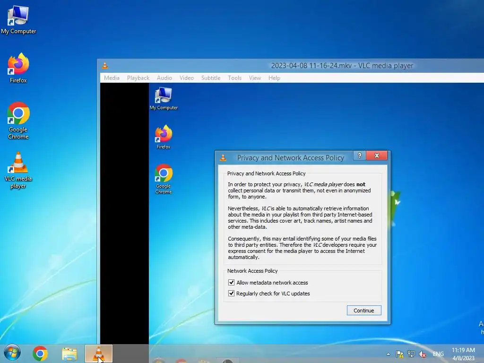This screenshot has height=363, width=484.
Task: Click the cone icon in the Privacy dialog title bar
Action: pyautogui.click(x=223, y=158)
